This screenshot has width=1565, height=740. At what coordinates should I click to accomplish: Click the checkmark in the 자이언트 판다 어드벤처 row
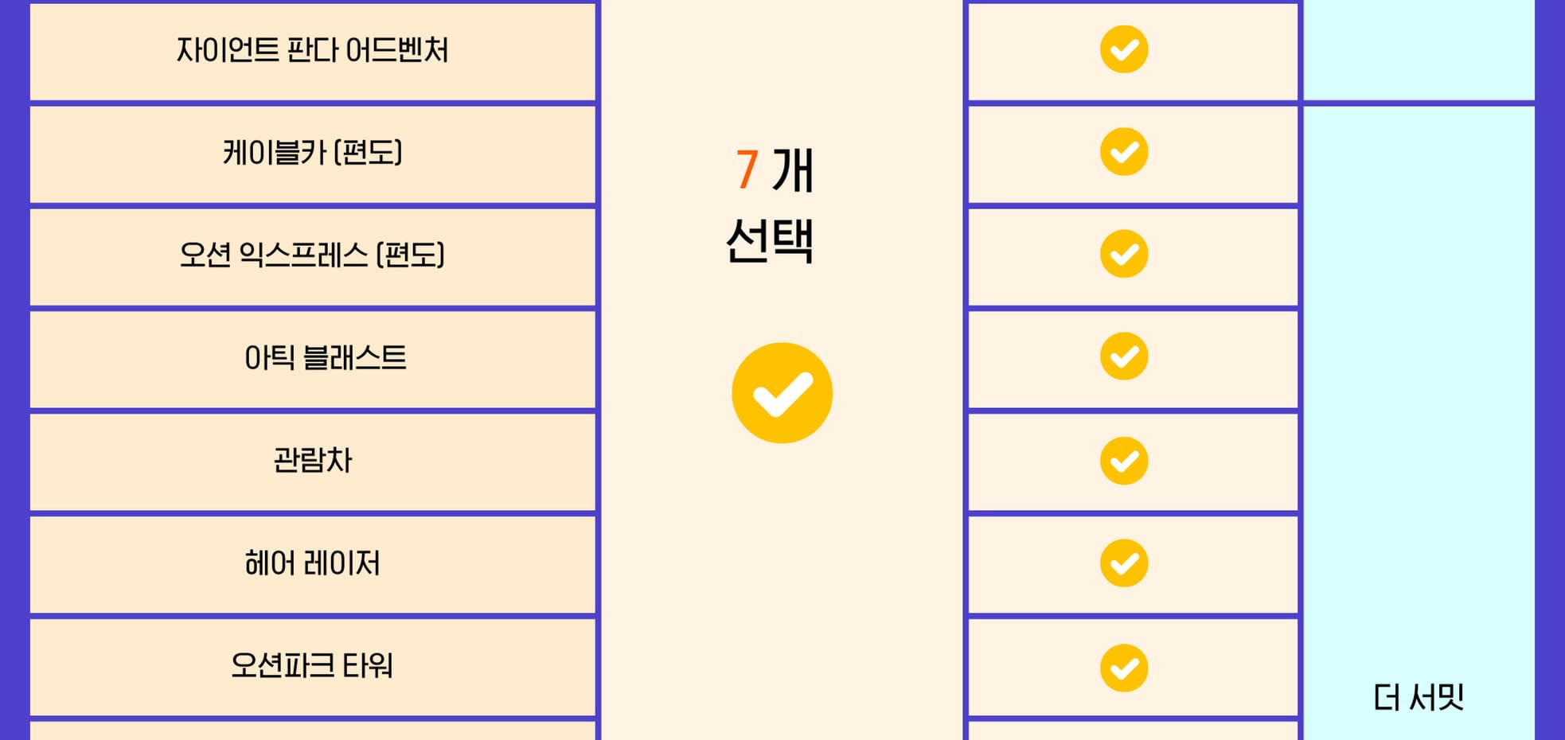(1123, 49)
